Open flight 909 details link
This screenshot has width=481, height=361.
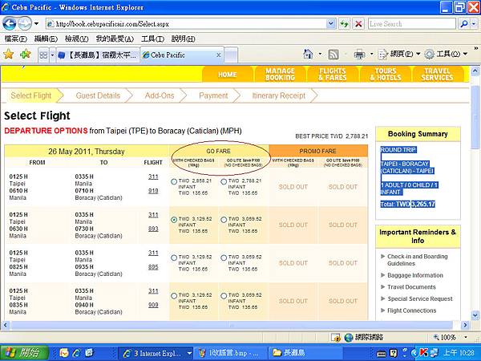pos(153,305)
